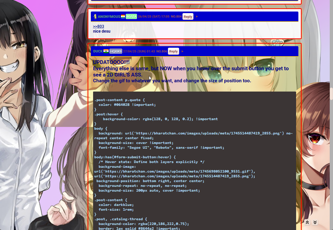Click the HQXIK9 poster ID badge
Screen dimensions: 333x230
116,51
